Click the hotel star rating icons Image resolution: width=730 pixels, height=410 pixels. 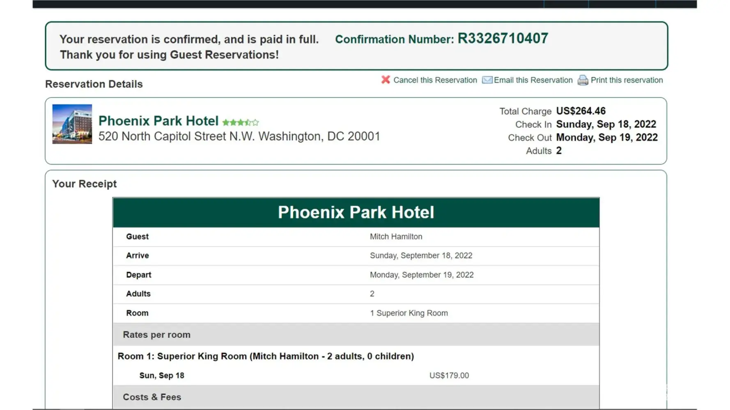[x=241, y=122]
